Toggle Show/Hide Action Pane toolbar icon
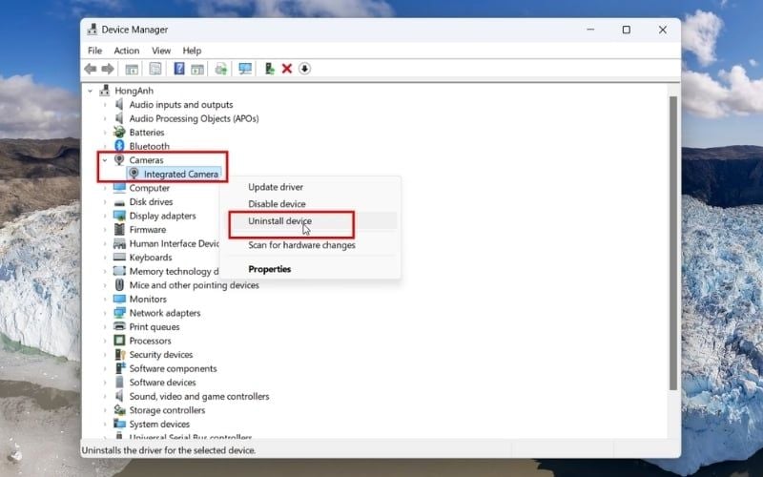This screenshot has width=763, height=477. 197,69
